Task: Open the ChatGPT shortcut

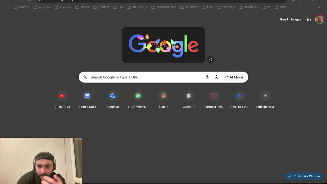Action: [x=189, y=100]
